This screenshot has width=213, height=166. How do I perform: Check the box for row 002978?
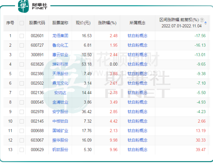click(x=22, y=112)
